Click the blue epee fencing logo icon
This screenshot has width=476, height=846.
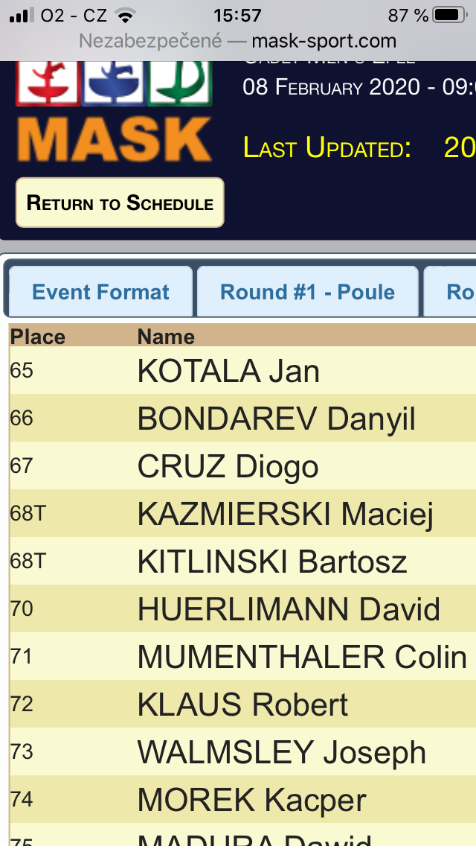pos(114,83)
